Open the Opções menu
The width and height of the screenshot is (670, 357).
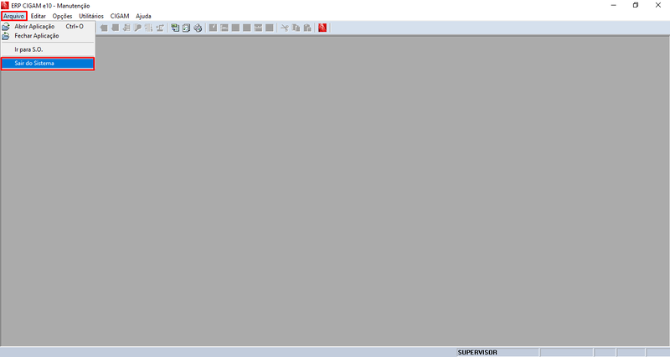(62, 16)
